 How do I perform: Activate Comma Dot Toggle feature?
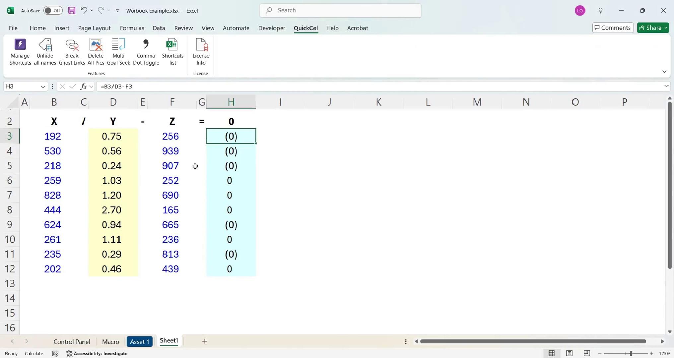coord(145,51)
